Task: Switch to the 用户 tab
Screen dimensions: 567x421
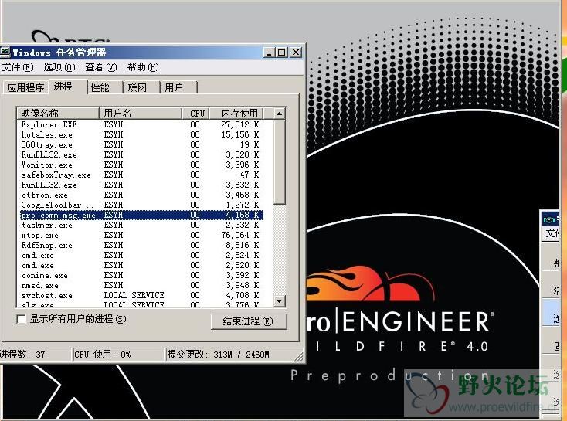Action: click(178, 87)
